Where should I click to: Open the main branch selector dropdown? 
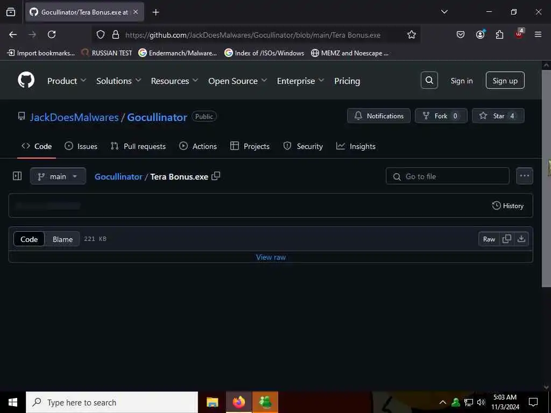point(58,176)
